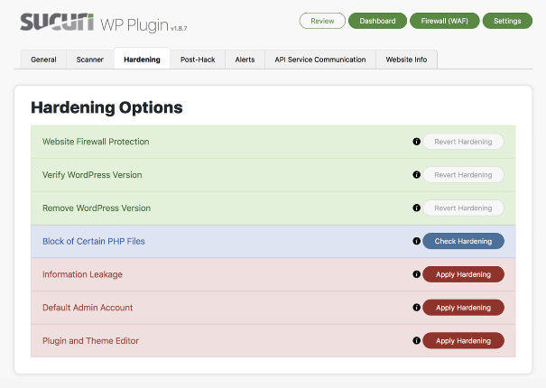The image size is (546, 388).
Task: Show info tooltip icon for Information Leakage
Action: (x=416, y=274)
